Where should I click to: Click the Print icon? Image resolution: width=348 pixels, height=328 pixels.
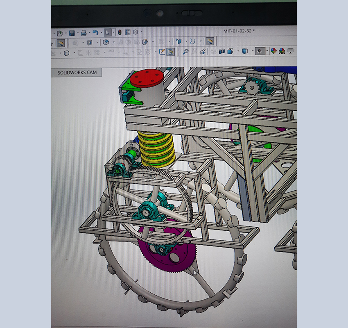click(x=84, y=33)
